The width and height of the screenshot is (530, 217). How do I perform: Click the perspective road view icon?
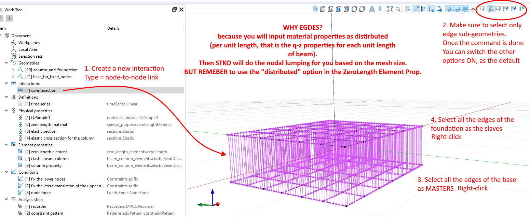pos(372,9)
